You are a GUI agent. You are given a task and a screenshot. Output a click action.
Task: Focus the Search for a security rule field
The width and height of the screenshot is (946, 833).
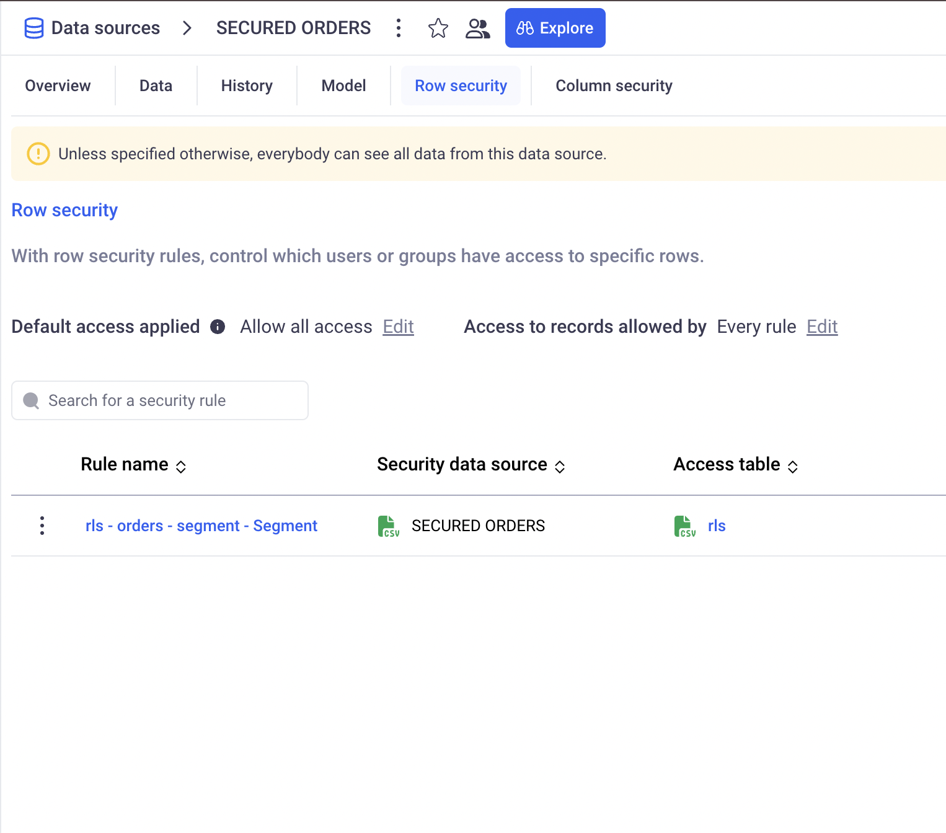160,400
